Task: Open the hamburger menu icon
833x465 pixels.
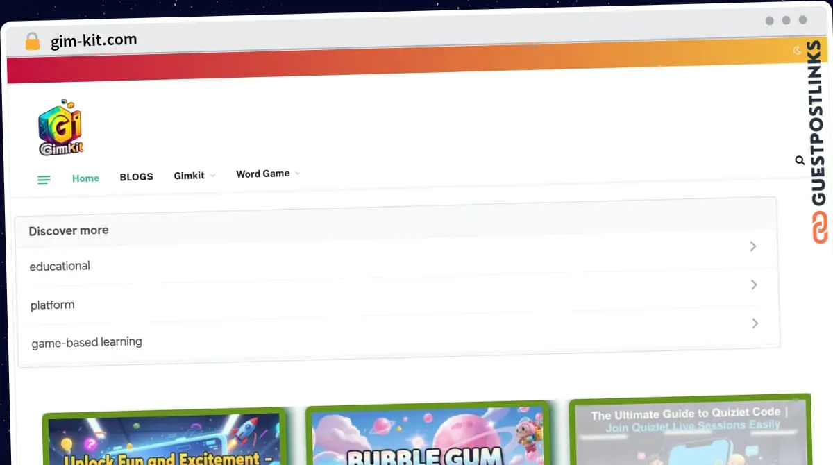Action: point(44,180)
